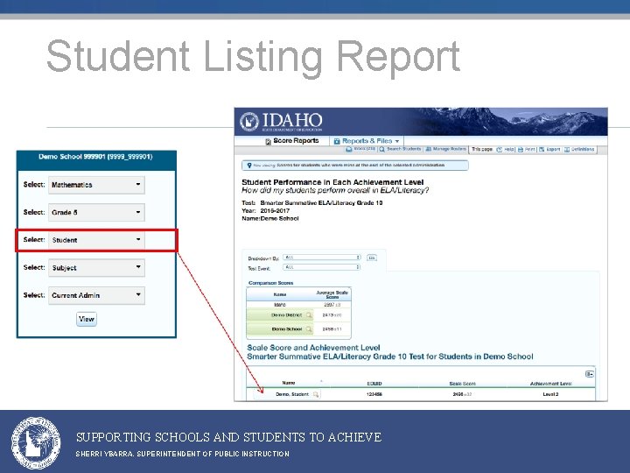Open the Reports & Files menu

point(367,141)
